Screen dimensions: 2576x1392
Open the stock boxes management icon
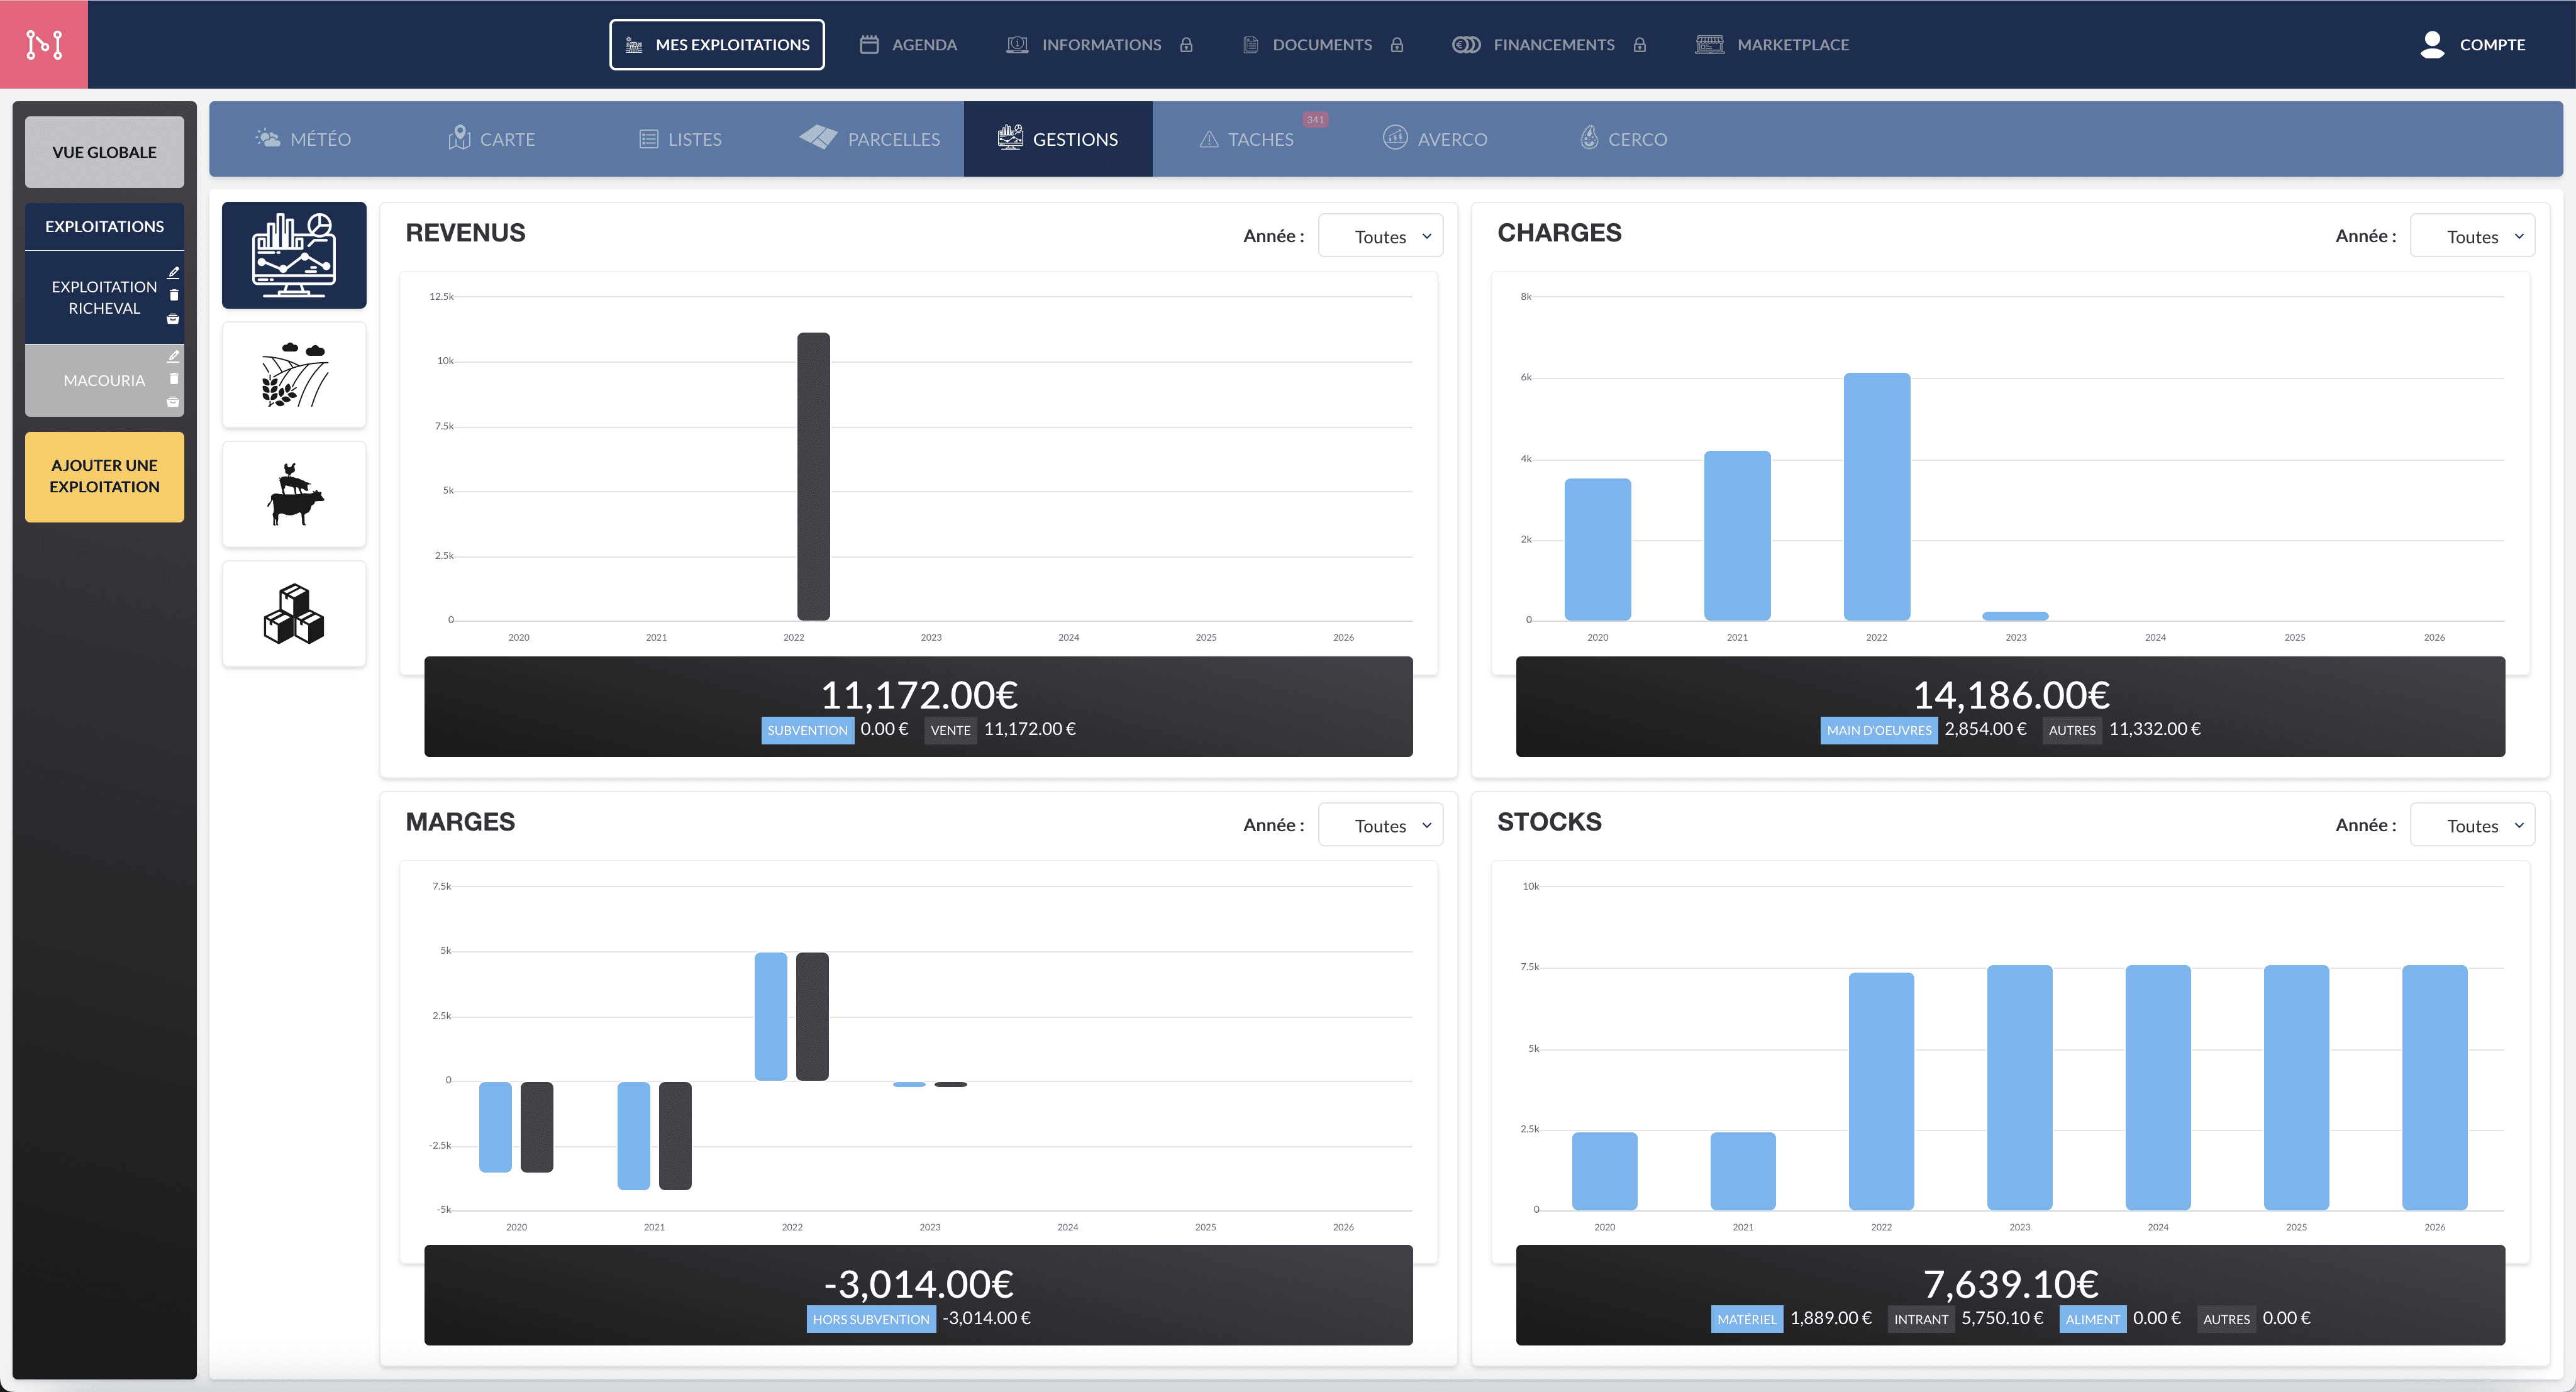(x=294, y=614)
